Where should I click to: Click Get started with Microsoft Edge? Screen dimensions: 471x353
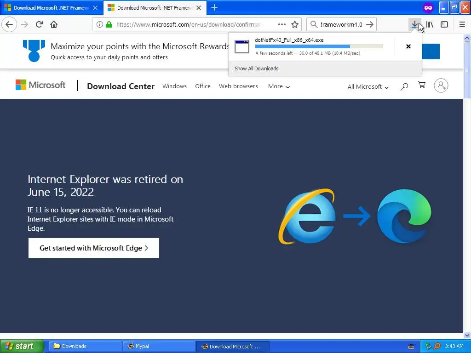coord(94,248)
